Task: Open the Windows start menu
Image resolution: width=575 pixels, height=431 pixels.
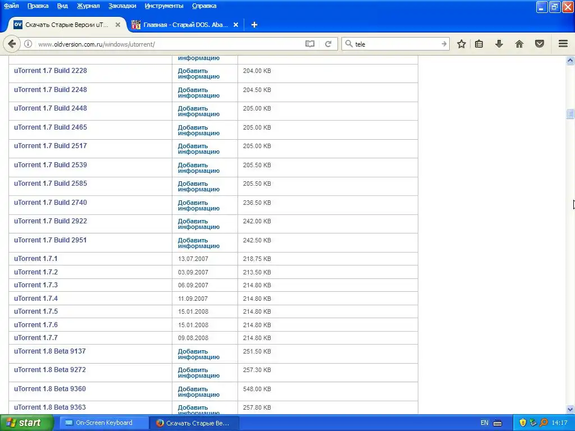Action: pyautogui.click(x=26, y=423)
